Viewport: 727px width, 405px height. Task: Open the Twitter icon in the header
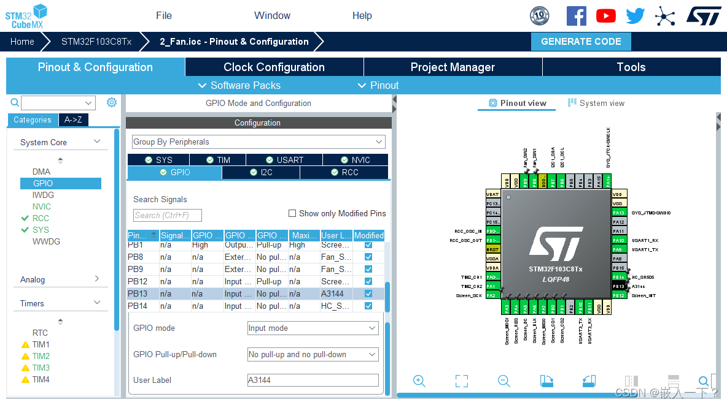[635, 16]
